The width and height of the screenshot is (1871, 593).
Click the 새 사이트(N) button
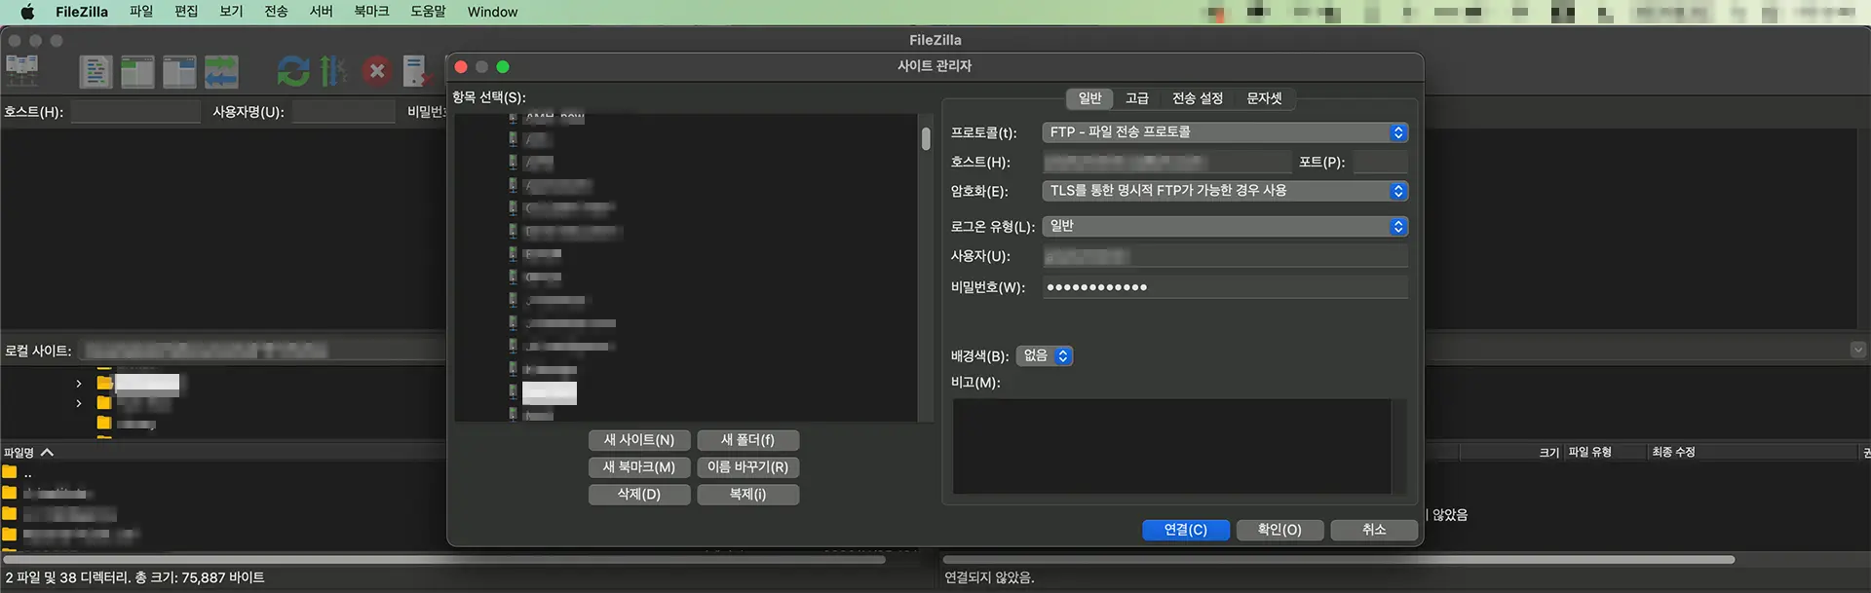click(x=639, y=440)
